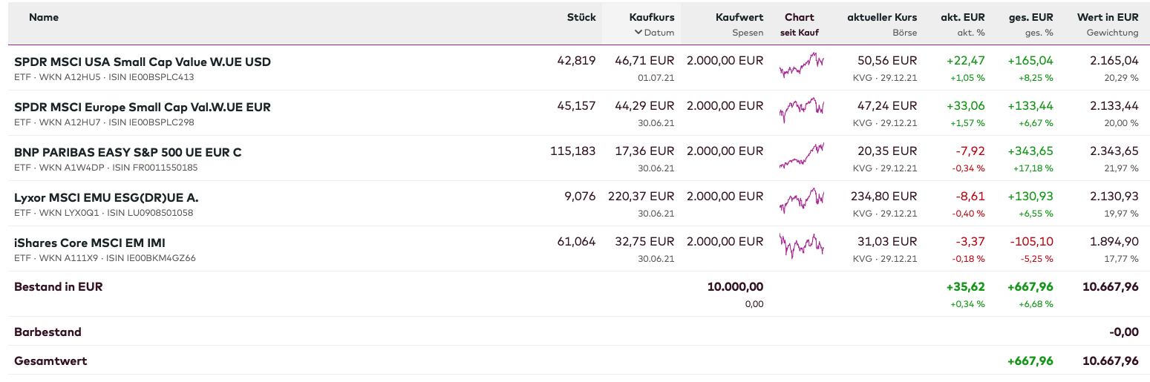Click the Kaufkurs column header
This screenshot has width=1150, height=382.
tap(651, 17)
